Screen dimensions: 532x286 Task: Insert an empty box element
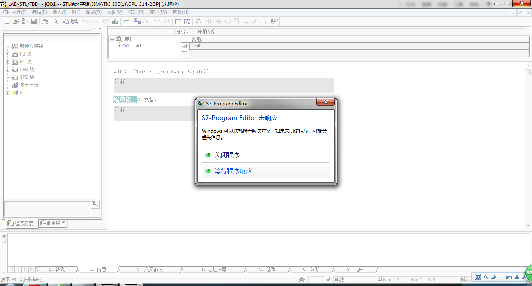236,21
